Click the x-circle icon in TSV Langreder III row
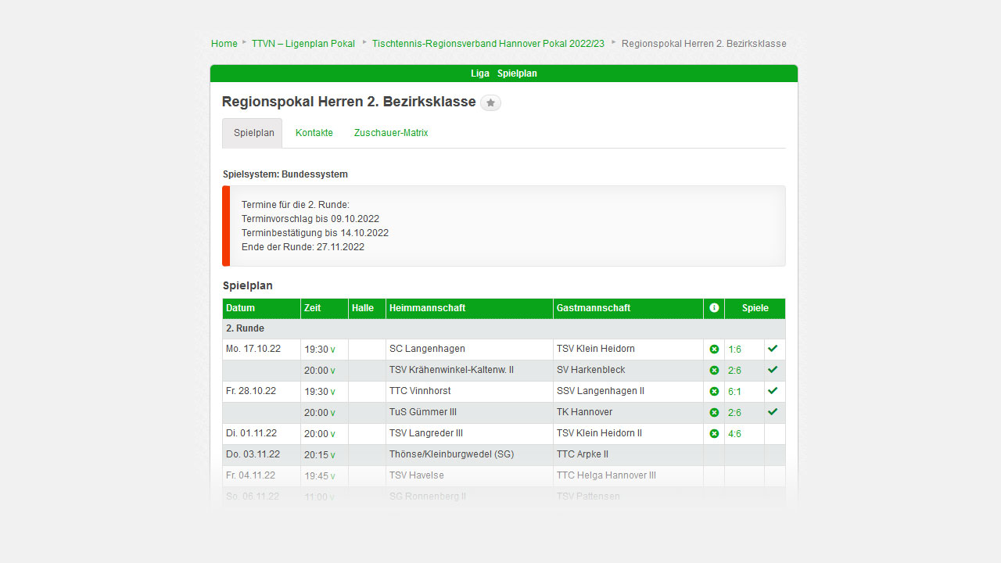Viewport: 1001px width, 563px height. click(x=714, y=433)
